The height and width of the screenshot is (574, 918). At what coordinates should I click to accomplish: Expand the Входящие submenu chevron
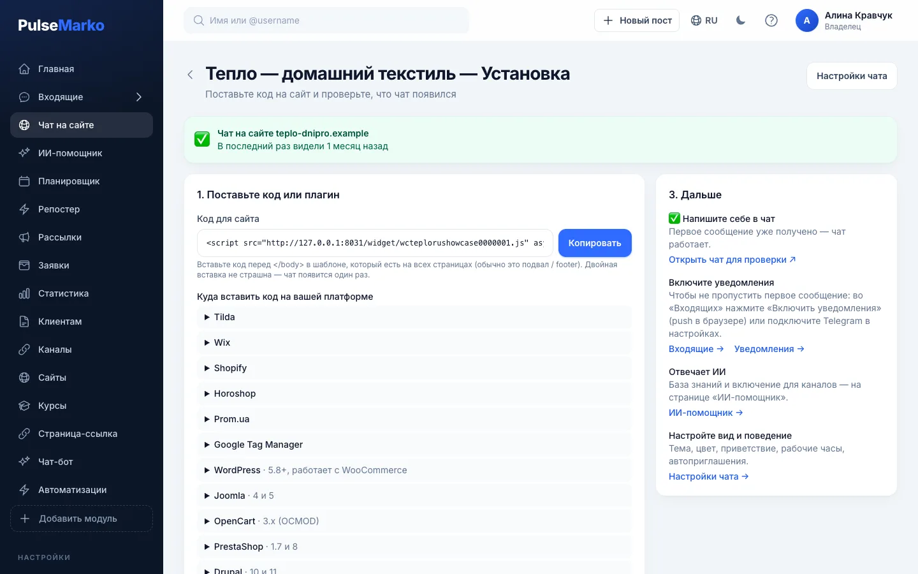point(139,97)
